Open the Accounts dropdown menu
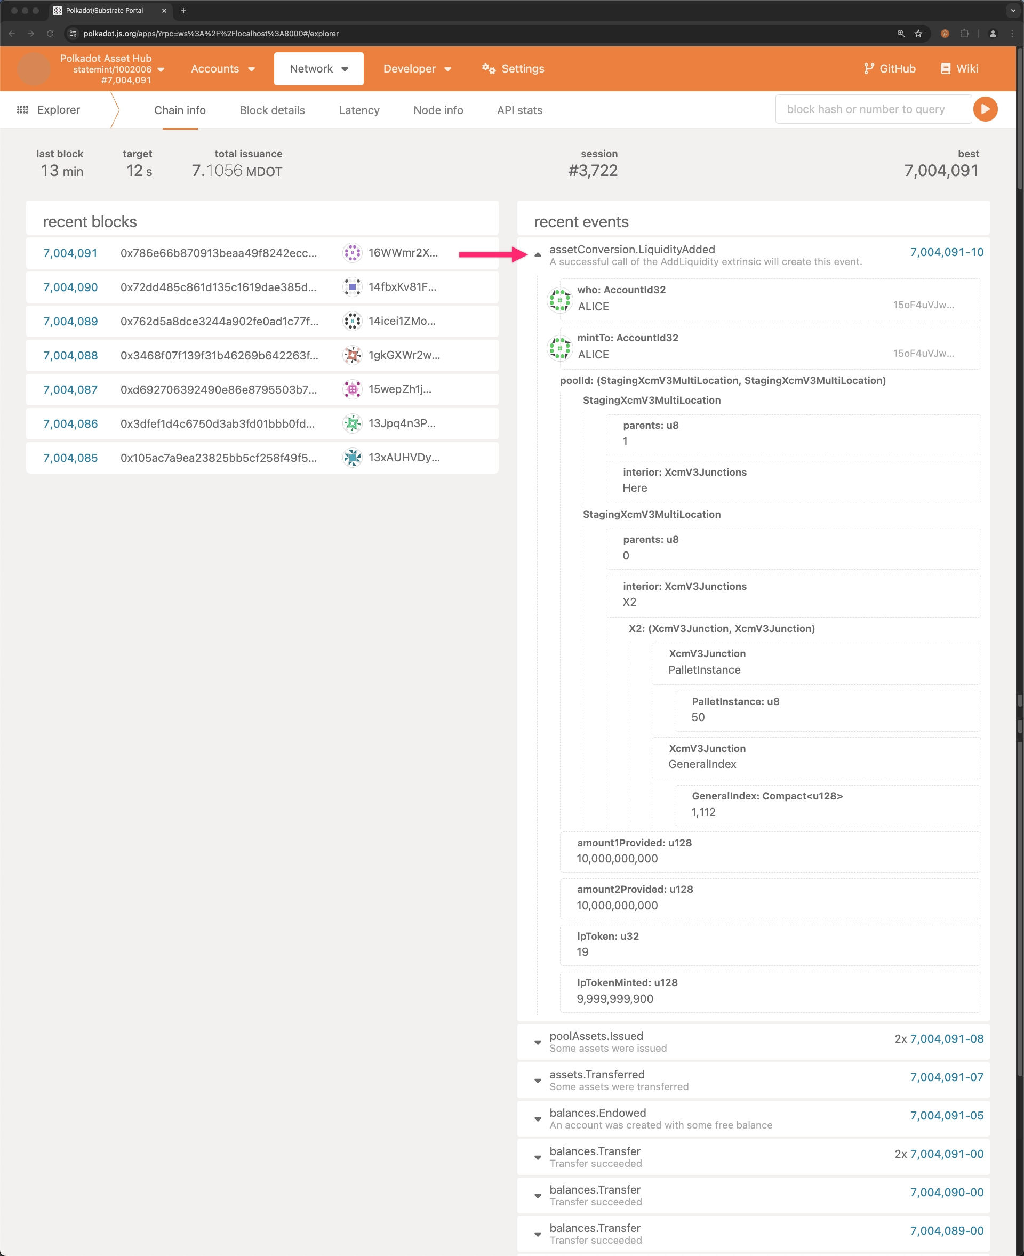The height and width of the screenshot is (1256, 1024). coord(222,68)
